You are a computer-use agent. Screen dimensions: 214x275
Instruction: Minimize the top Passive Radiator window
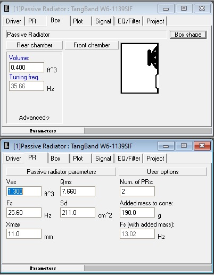[166, 9]
